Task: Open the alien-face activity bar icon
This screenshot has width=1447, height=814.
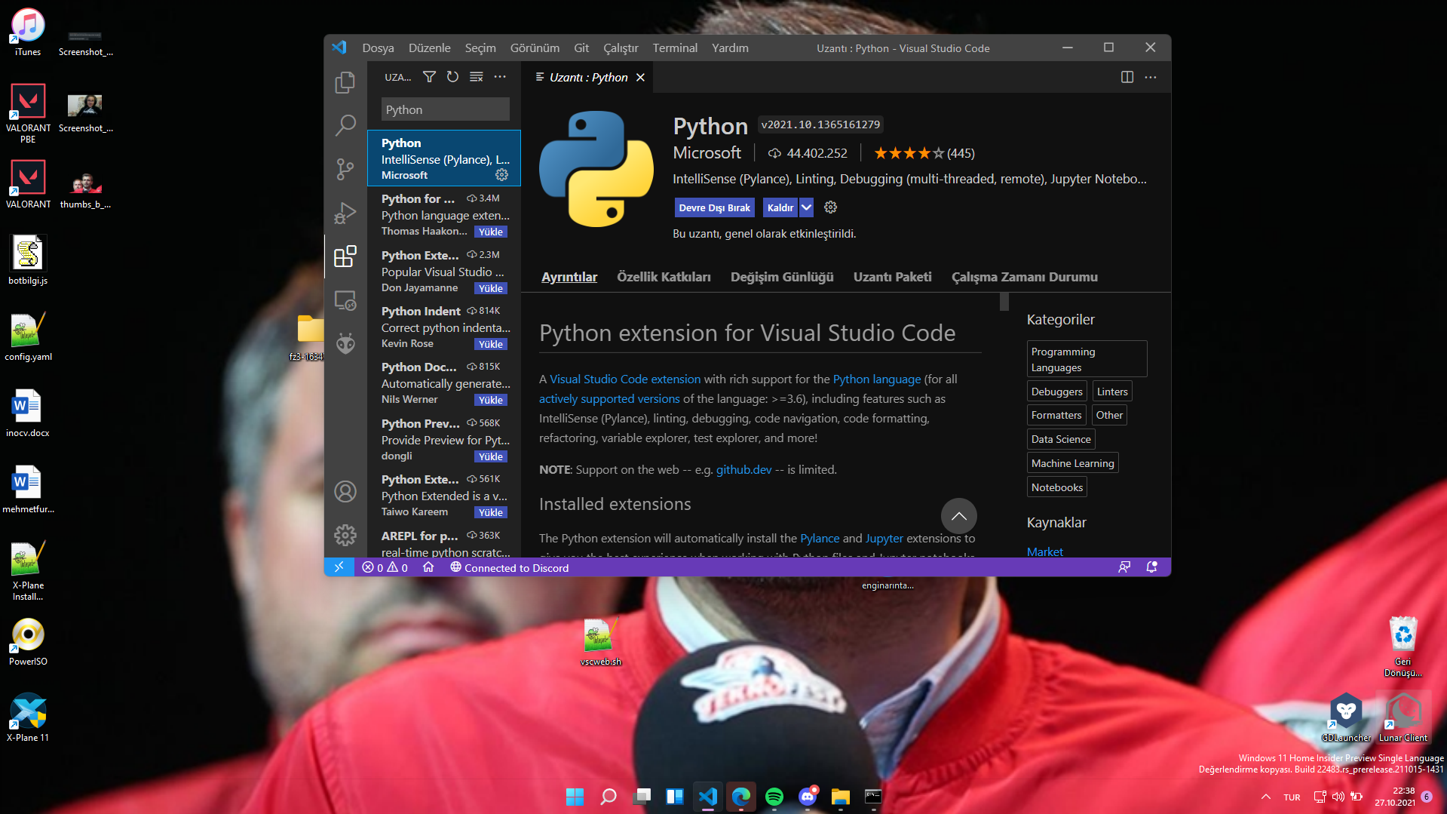Action: (345, 344)
